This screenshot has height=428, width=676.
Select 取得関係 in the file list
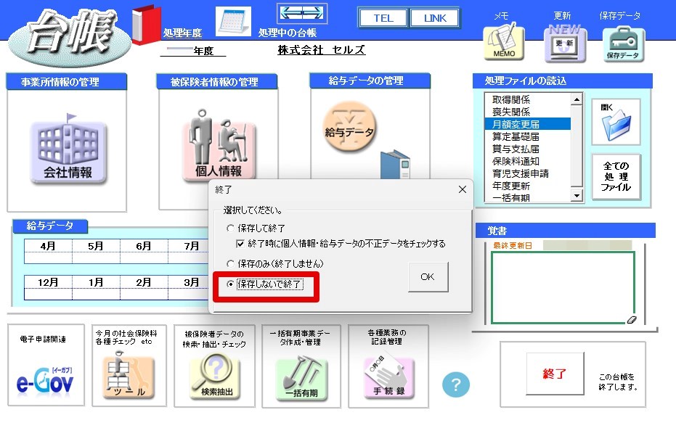[528, 99]
